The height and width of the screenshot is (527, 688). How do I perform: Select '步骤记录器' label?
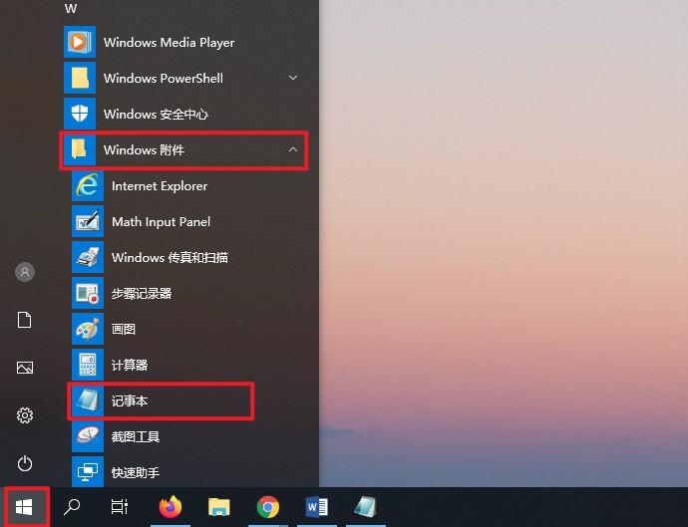[142, 293]
